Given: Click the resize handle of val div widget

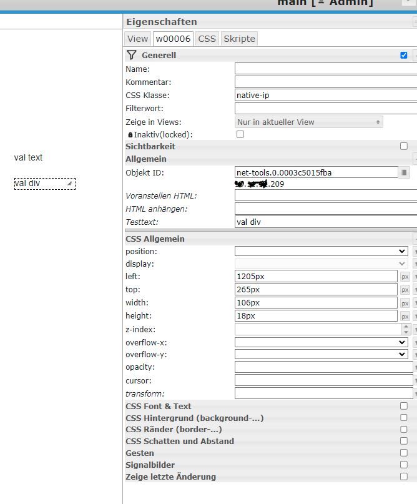Looking at the screenshot, I should (x=69, y=184).
